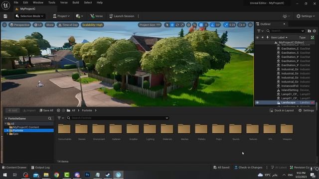Open content browser Settings gear
Image resolution: width=319 pixels, height=179 pixels.
306,110
